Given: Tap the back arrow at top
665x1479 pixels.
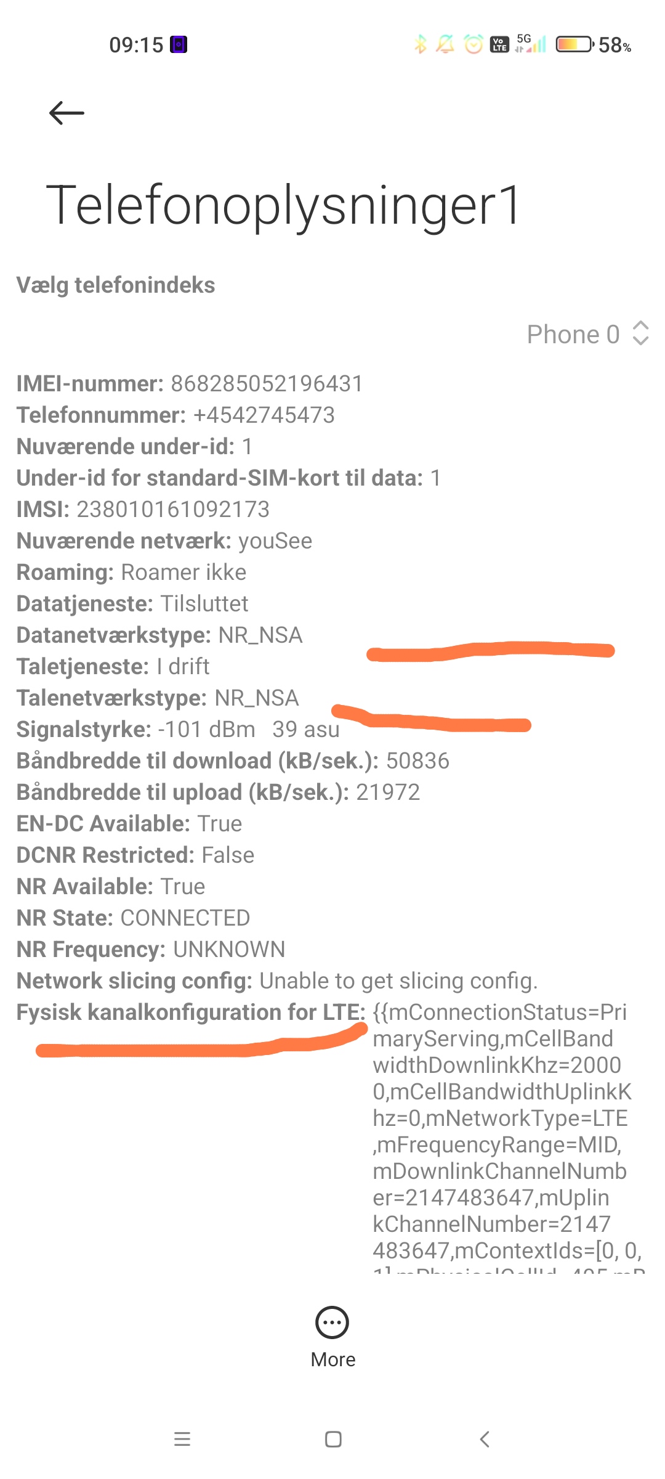Looking at the screenshot, I should 66,113.
